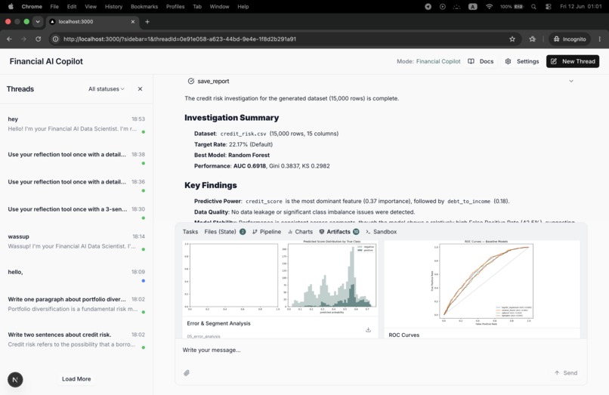Click the Wi-Fi status icon
The width and height of the screenshot is (609, 395).
point(490,7)
